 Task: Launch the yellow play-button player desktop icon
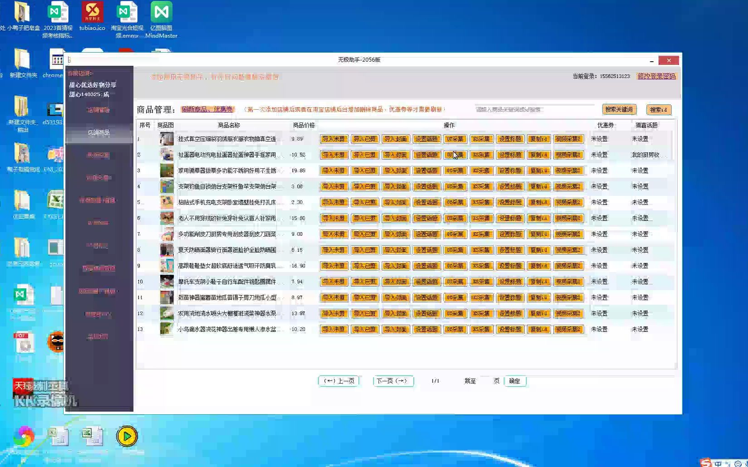[x=127, y=436]
